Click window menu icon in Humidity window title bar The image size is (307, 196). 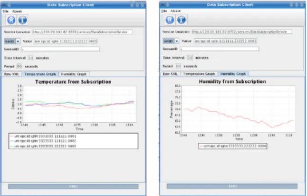163,4
